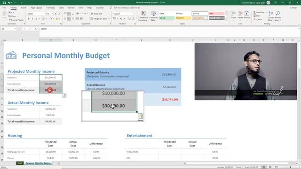The height and width of the screenshot is (169, 301).
Task: Click the Orientation text-angle icon
Action: pos(78,14)
